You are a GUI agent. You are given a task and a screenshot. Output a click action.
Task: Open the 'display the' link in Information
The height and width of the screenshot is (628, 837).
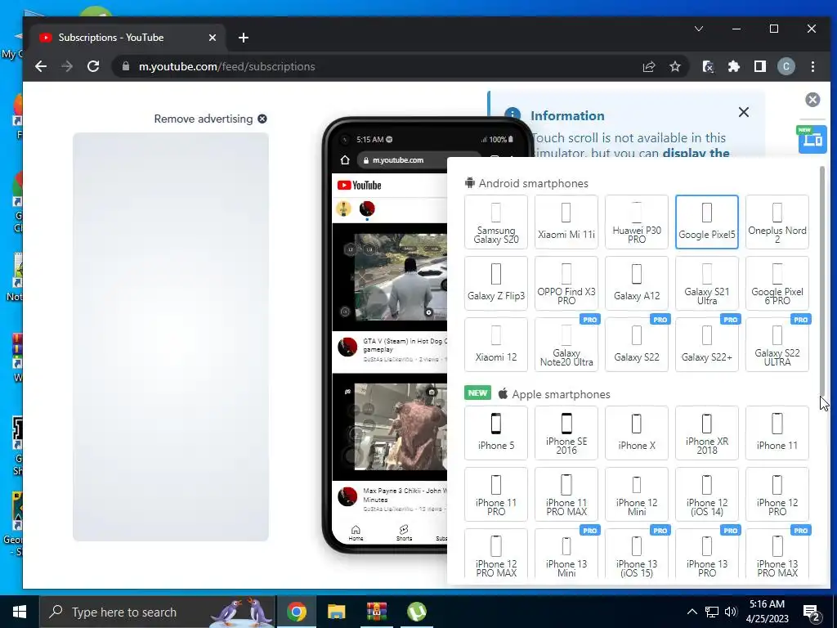pos(696,153)
